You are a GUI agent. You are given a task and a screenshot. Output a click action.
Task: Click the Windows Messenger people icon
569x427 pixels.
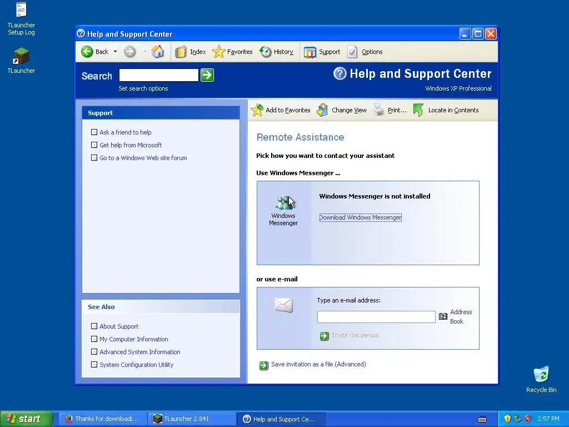point(284,202)
